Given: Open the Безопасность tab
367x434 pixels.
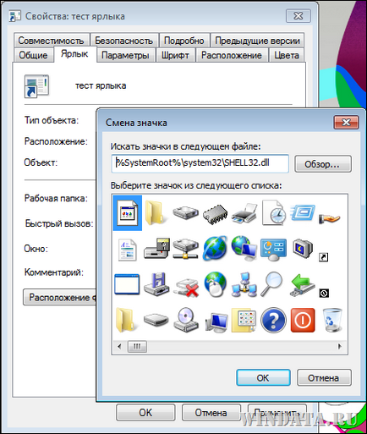Looking at the screenshot, I should coord(124,41).
